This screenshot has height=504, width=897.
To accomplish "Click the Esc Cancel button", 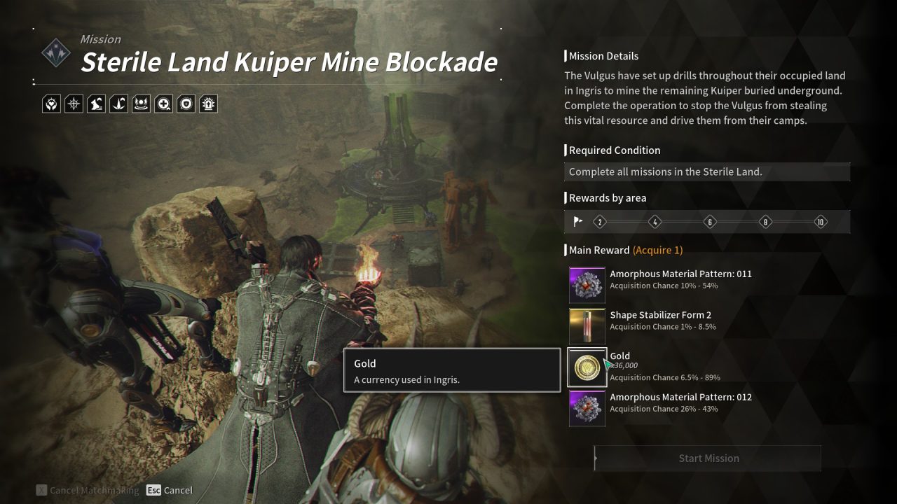I will coord(170,490).
